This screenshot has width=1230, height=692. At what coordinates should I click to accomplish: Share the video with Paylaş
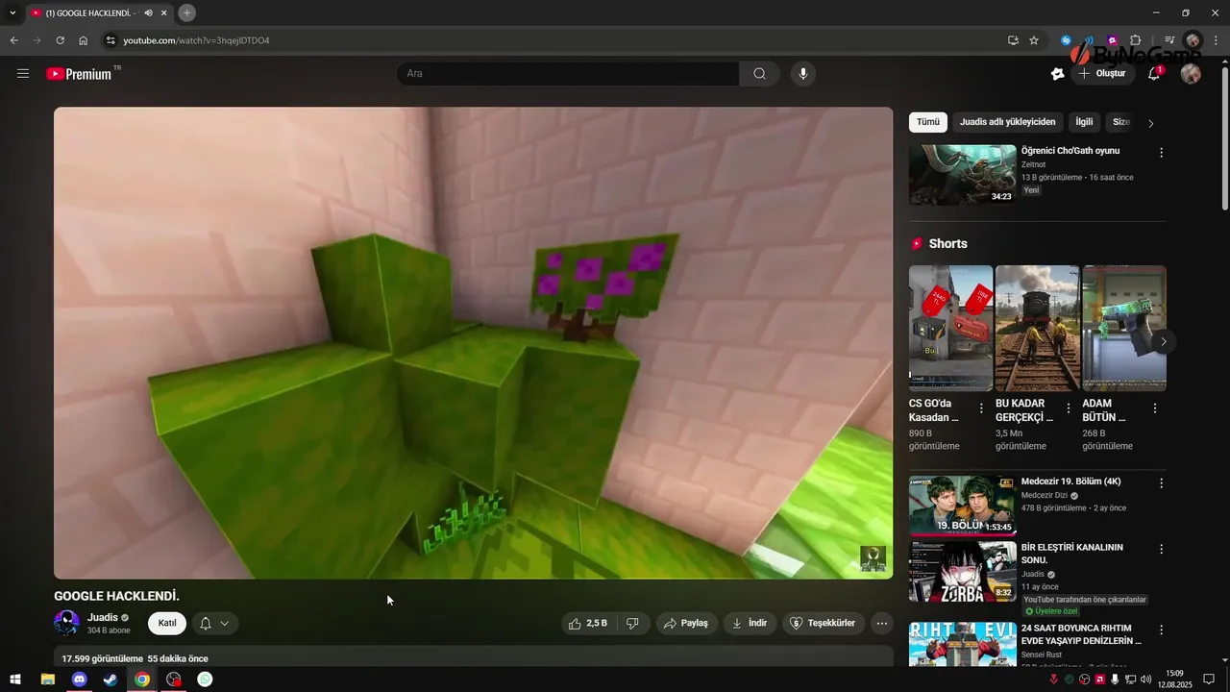[686, 623]
